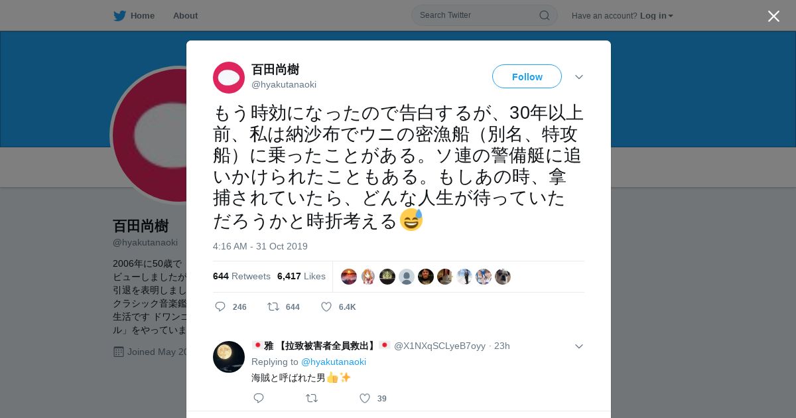Click the search magnifier icon

(544, 15)
